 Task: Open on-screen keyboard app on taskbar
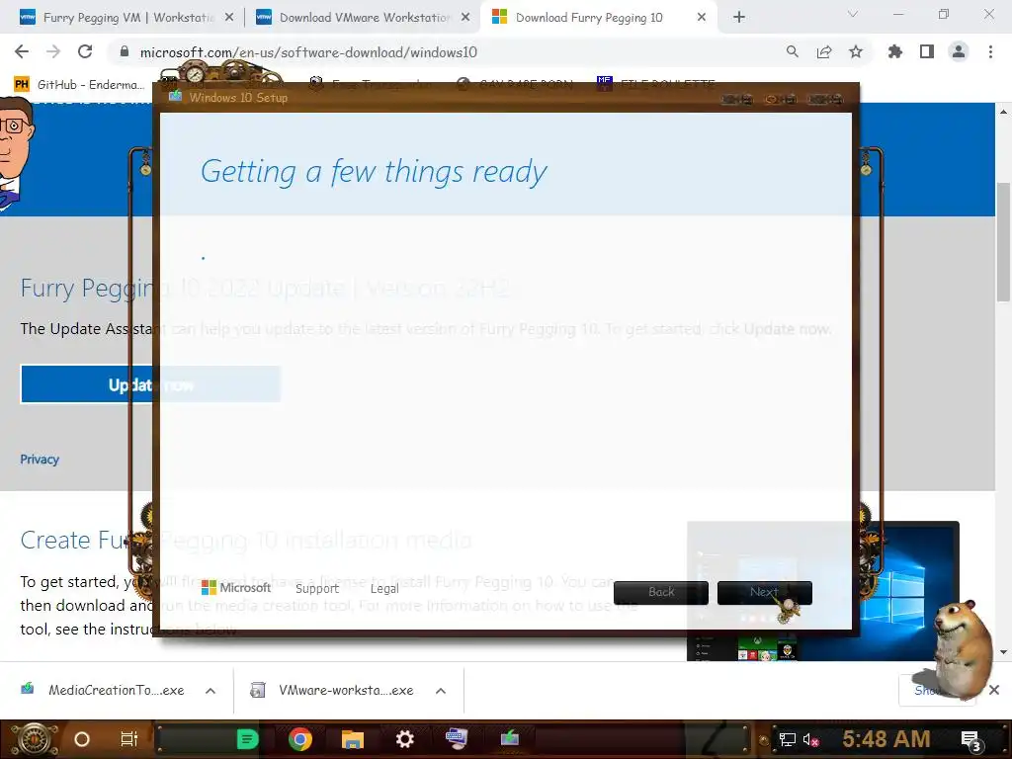(x=457, y=739)
